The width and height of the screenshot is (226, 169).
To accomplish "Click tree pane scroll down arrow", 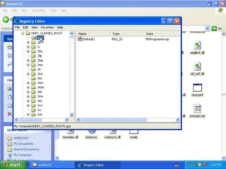I will click(72, 115).
